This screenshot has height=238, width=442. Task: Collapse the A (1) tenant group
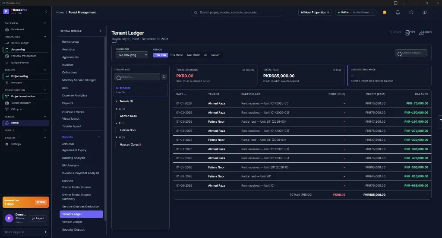tap(117, 109)
